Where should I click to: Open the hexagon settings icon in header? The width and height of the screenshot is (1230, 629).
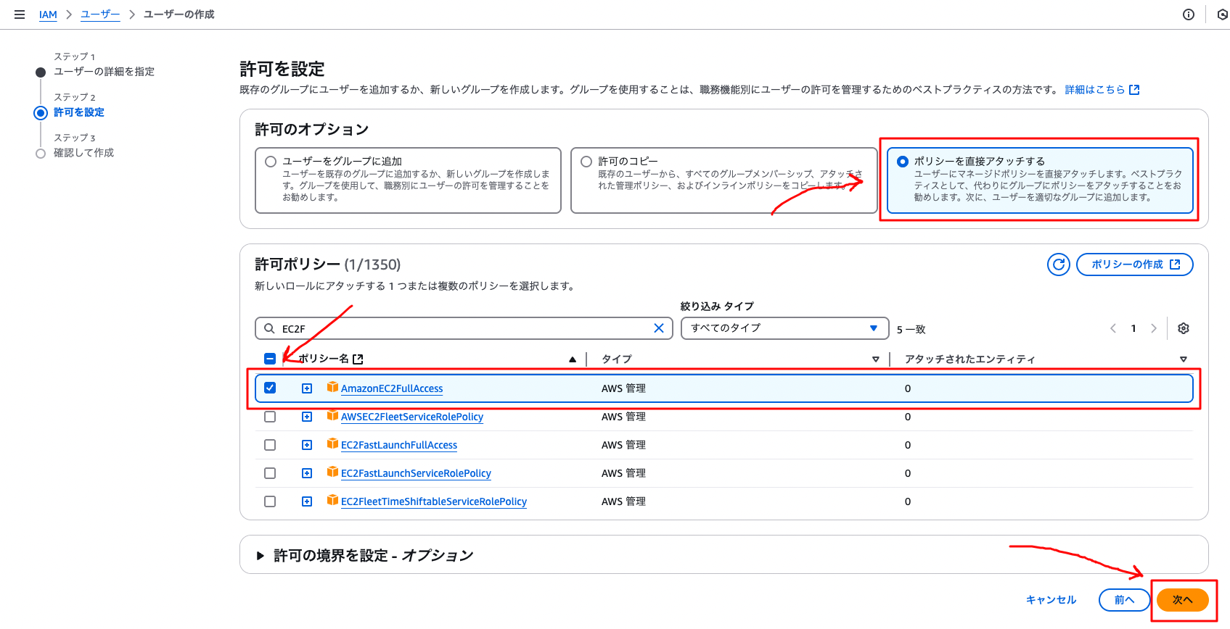point(1223,14)
